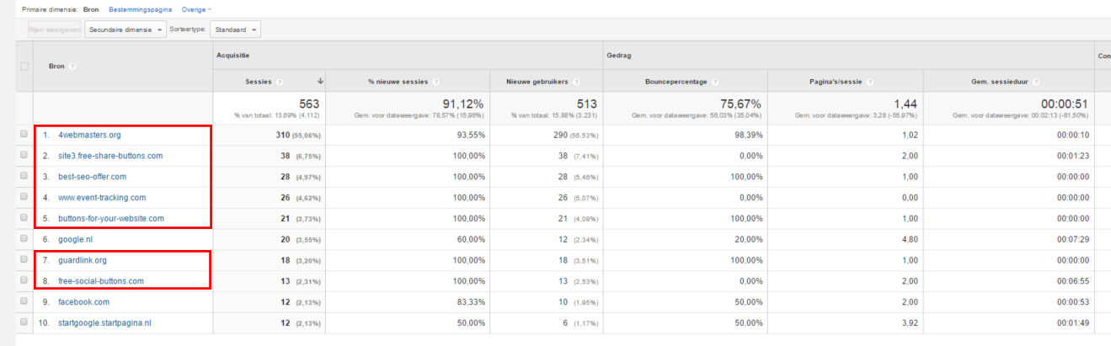
Task: Open help icon for Gem. sessieduur
Action: click(1034, 82)
